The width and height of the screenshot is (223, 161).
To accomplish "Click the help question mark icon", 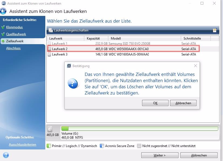I will pyautogui.click(x=6, y=155).
